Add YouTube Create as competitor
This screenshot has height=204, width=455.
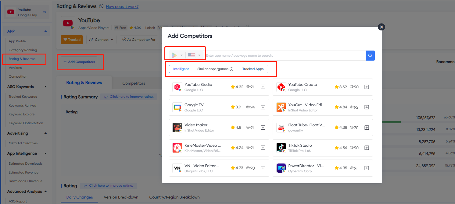pyautogui.click(x=367, y=87)
